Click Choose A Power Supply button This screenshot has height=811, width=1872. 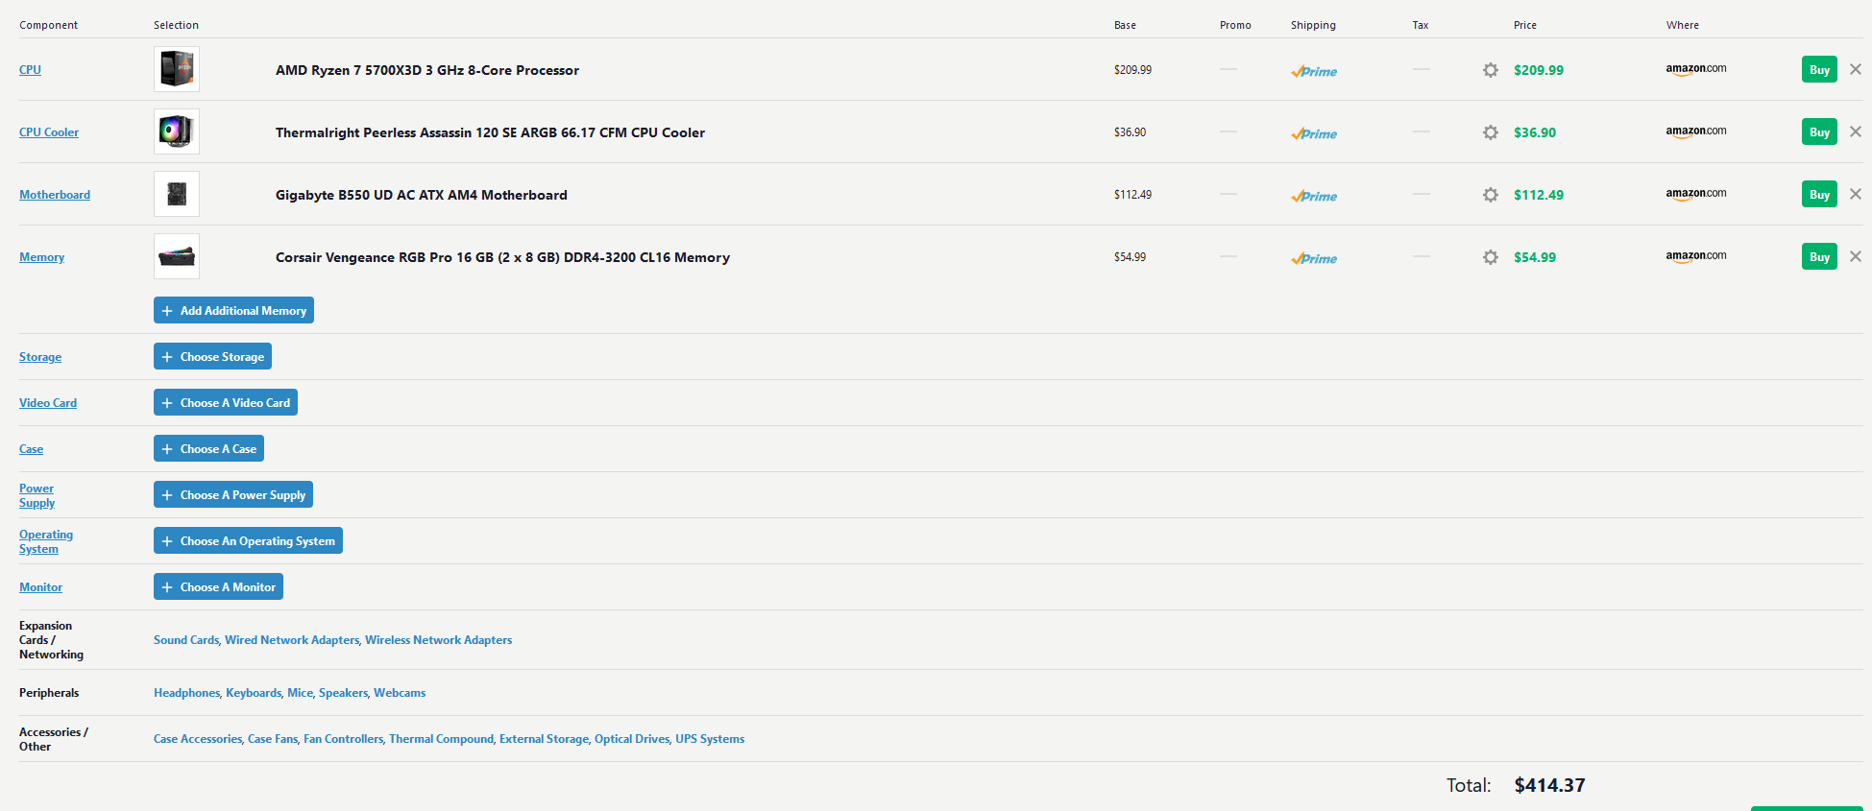click(x=233, y=494)
